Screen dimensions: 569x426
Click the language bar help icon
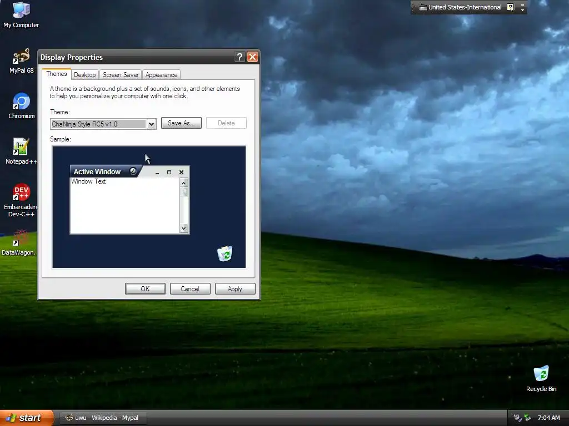(x=511, y=7)
